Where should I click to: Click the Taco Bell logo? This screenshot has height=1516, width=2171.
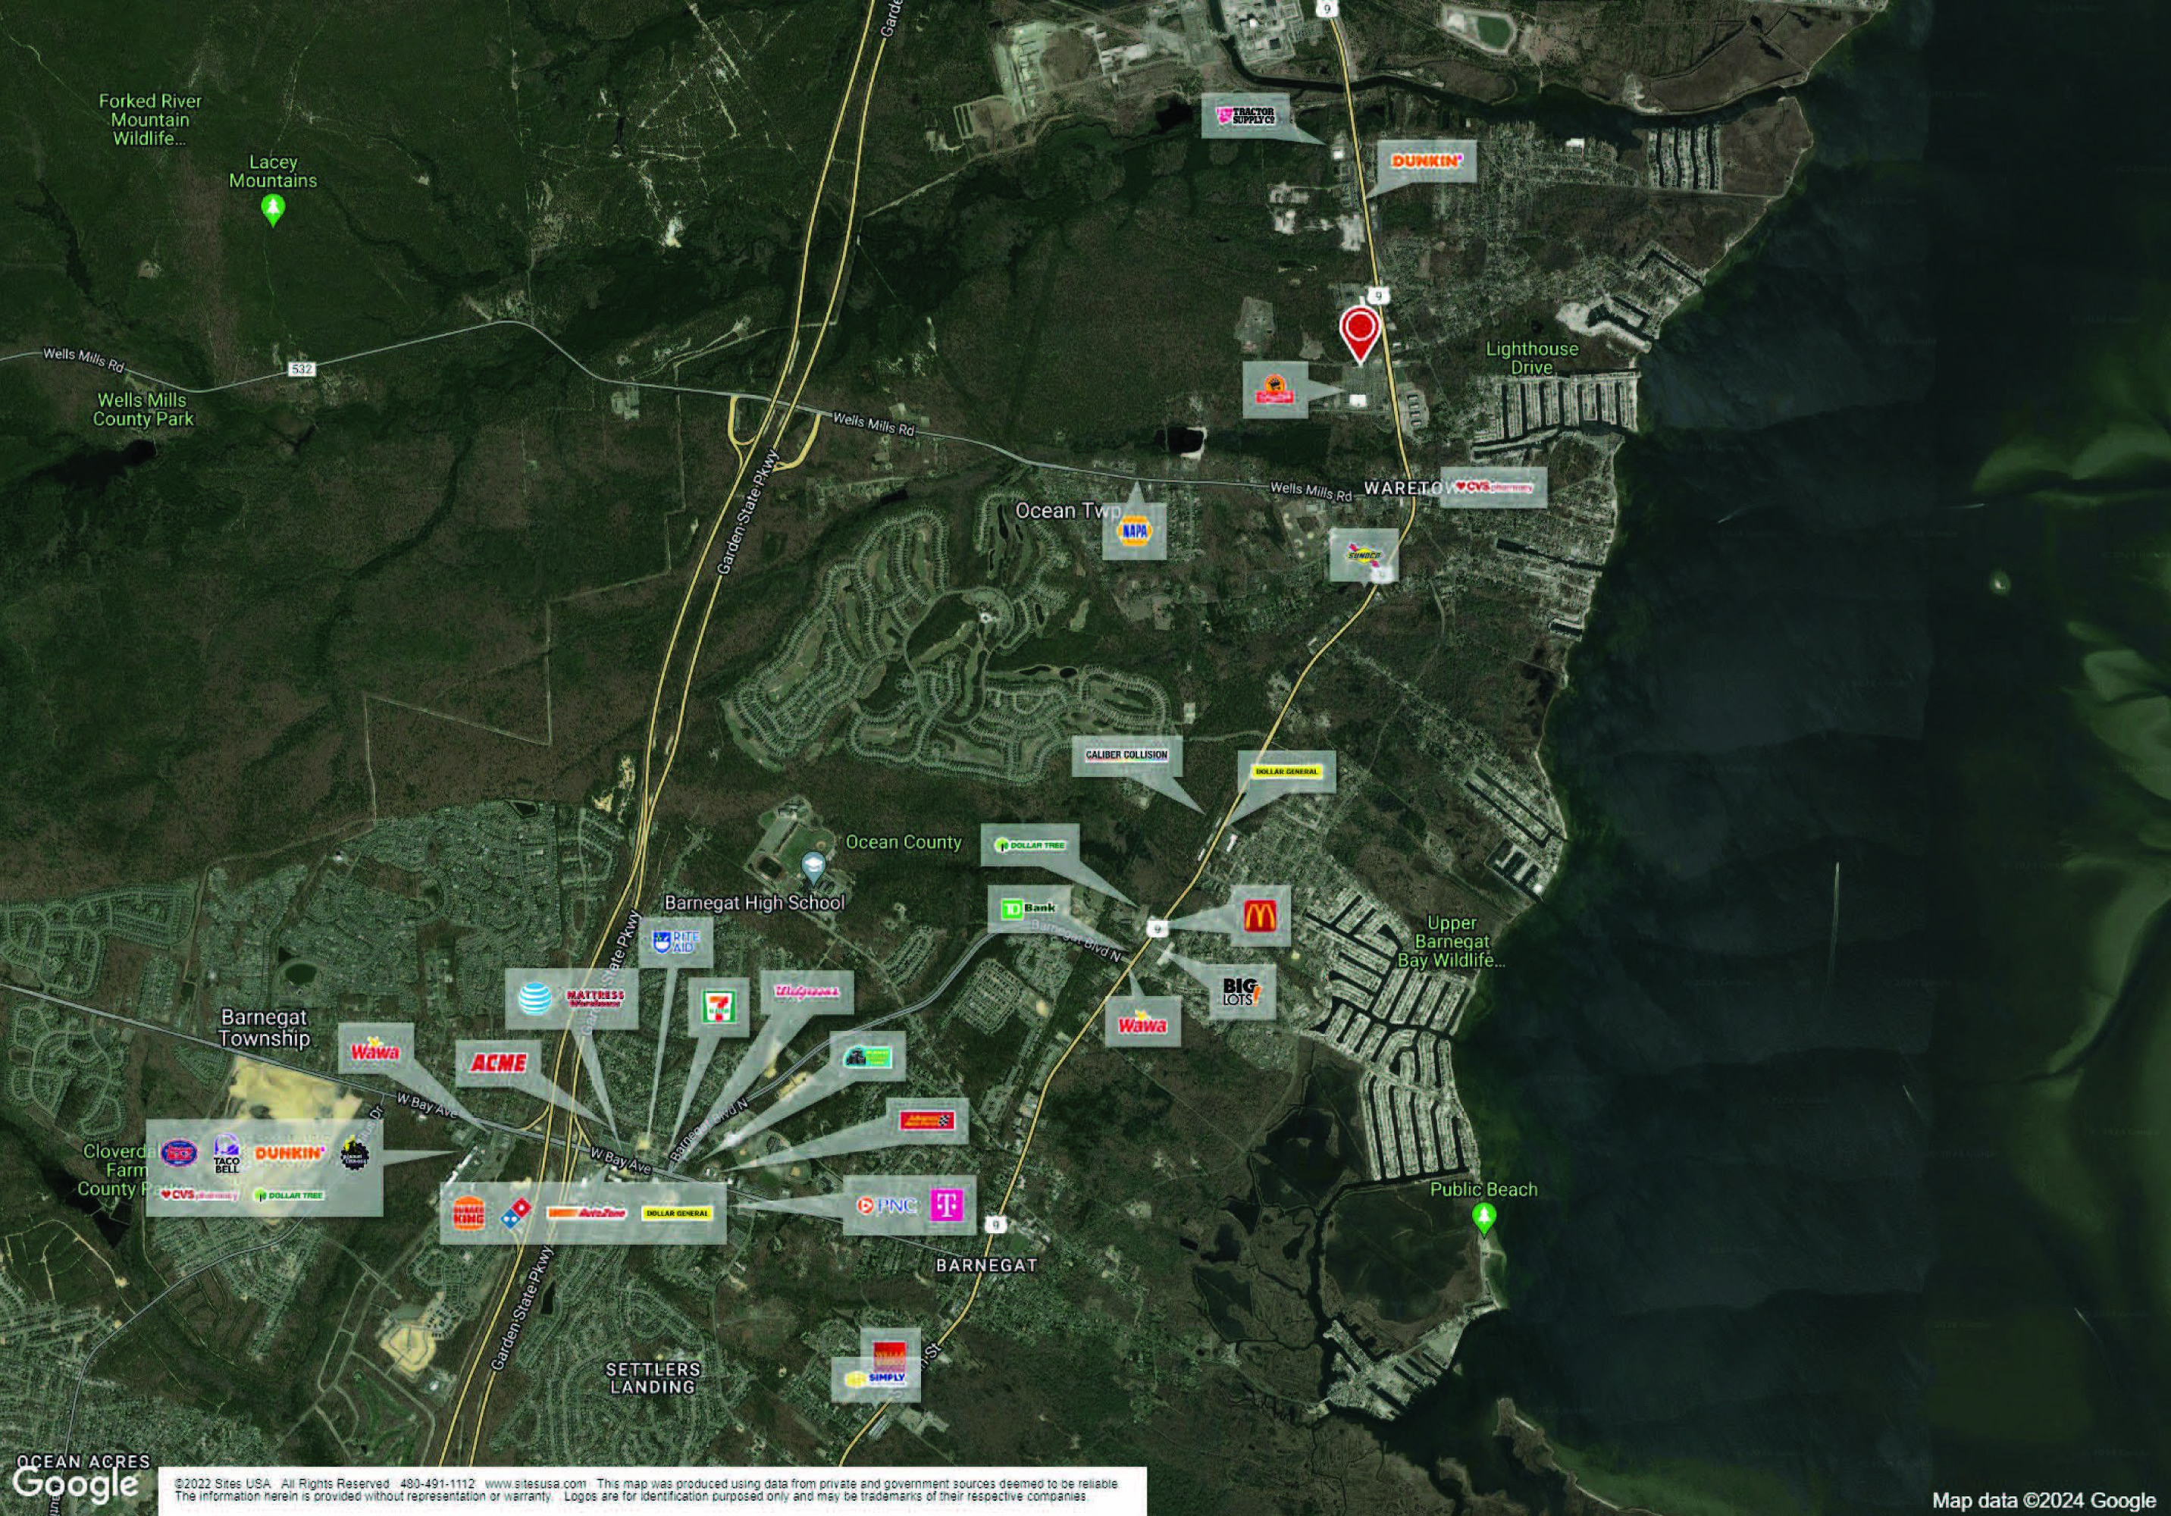tap(227, 1154)
